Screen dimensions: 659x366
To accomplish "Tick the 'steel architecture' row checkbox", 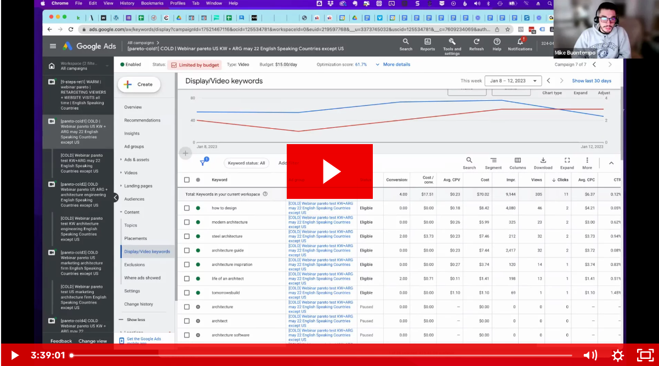I will 187,237.
